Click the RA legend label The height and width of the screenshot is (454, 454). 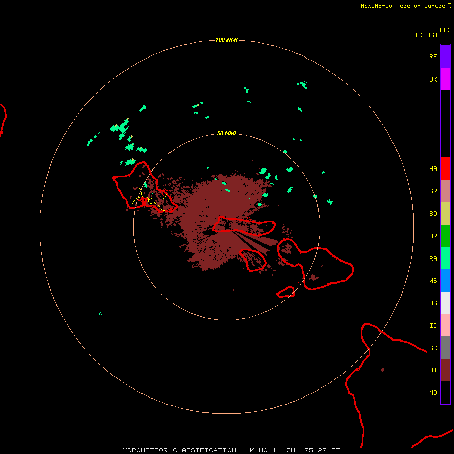[433, 259]
